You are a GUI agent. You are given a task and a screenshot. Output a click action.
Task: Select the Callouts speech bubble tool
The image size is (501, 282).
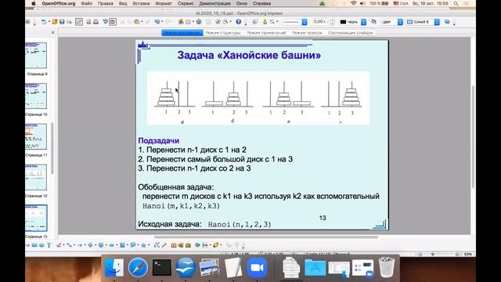133,245
